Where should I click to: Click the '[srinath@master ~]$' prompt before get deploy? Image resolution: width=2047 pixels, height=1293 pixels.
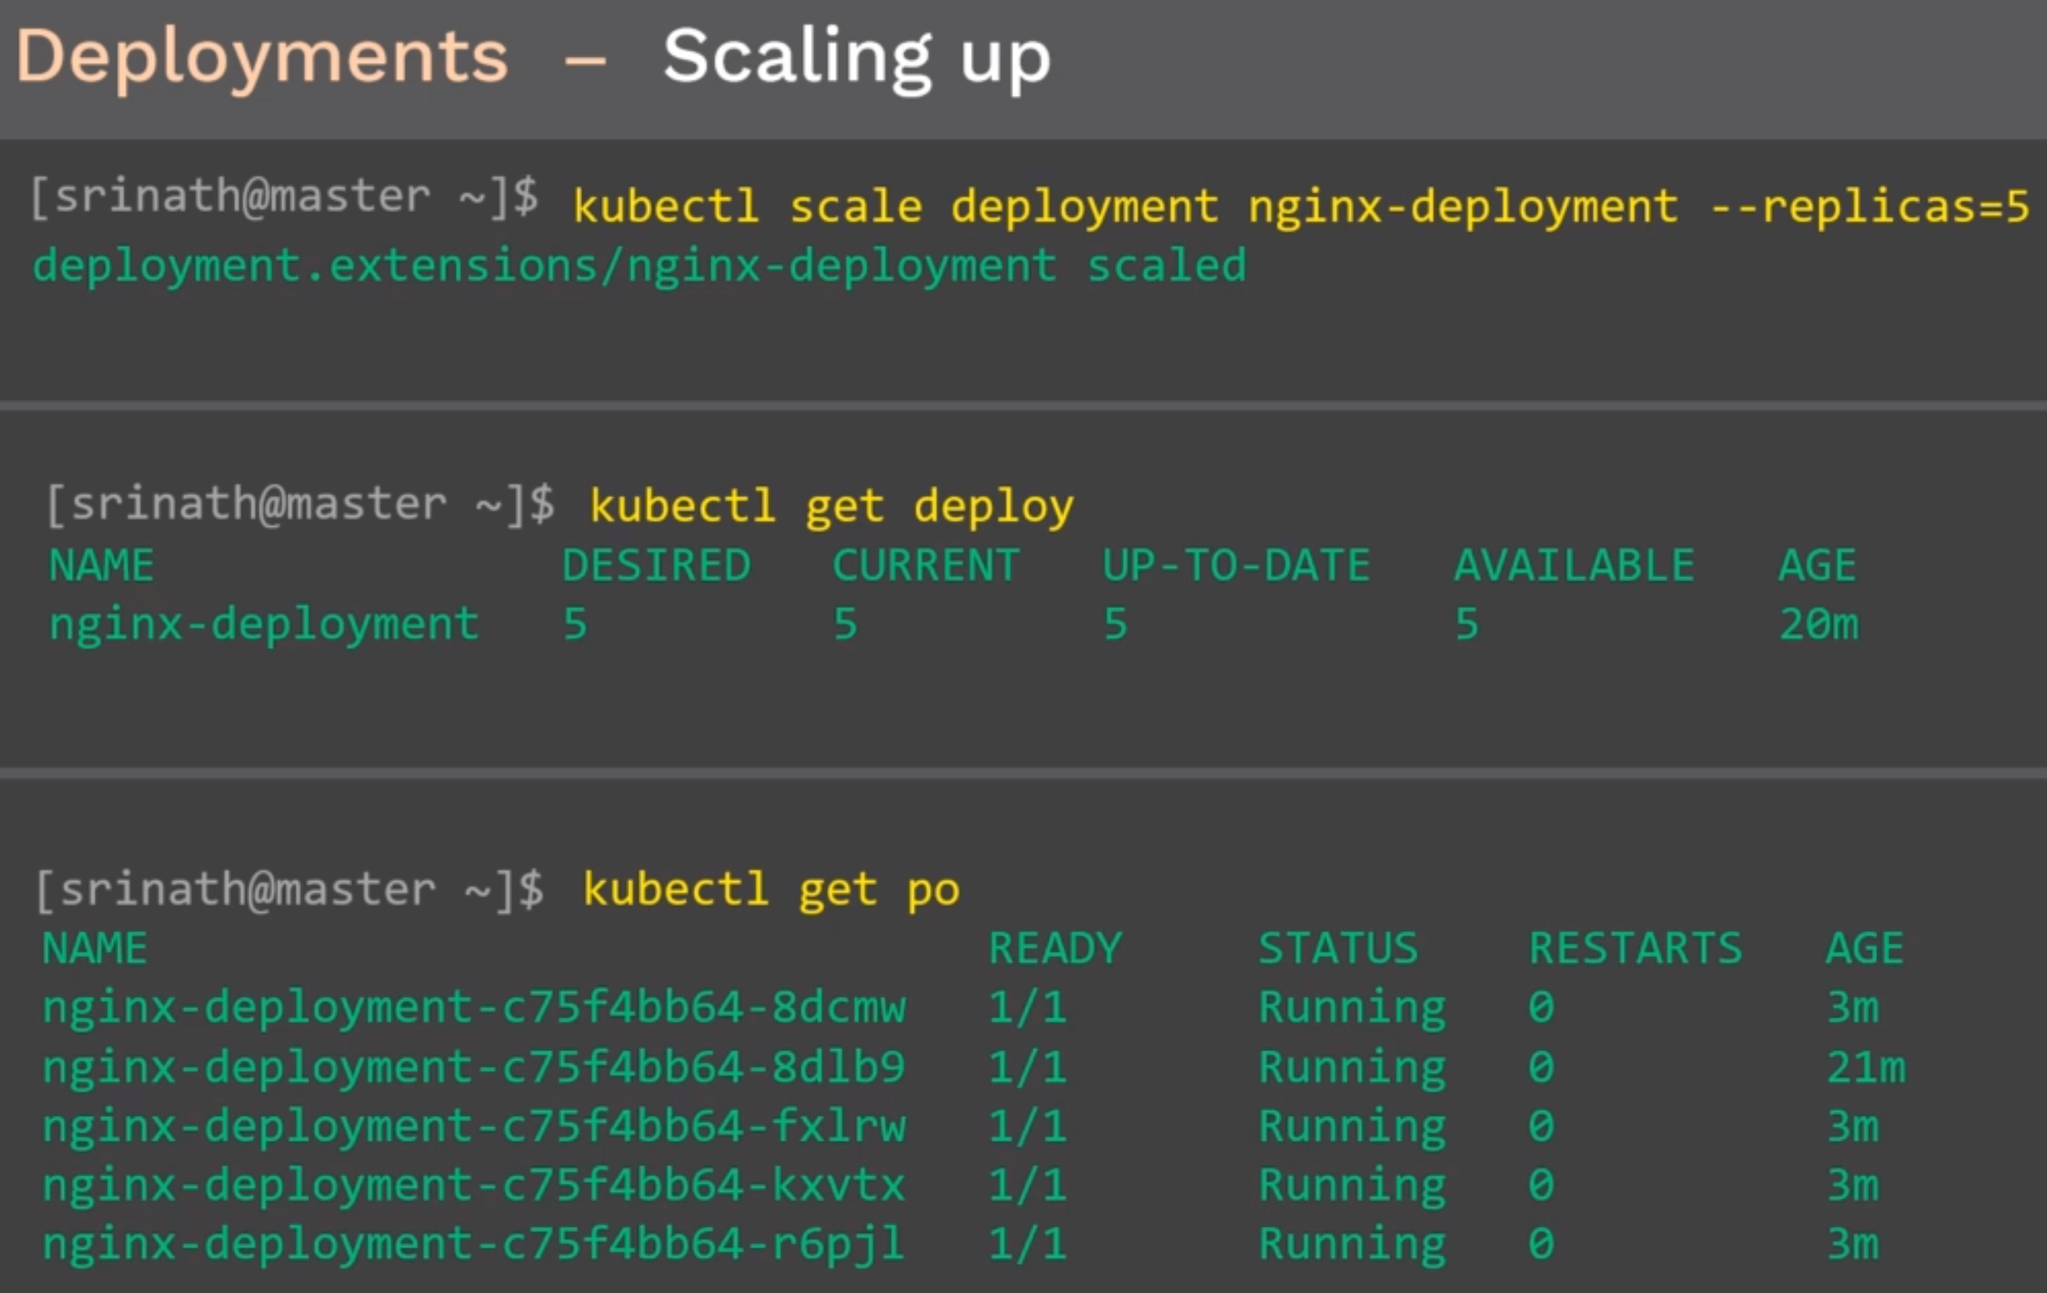pos(301,505)
